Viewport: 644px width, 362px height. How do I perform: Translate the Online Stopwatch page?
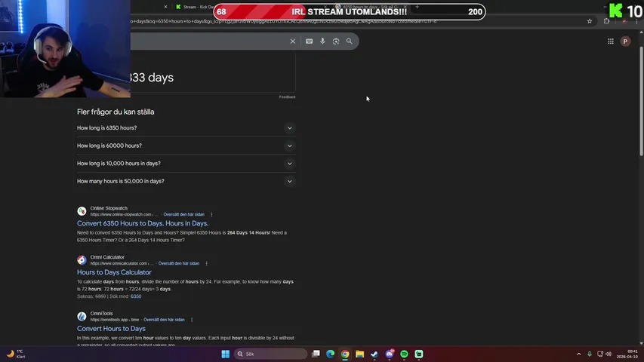tap(183, 214)
